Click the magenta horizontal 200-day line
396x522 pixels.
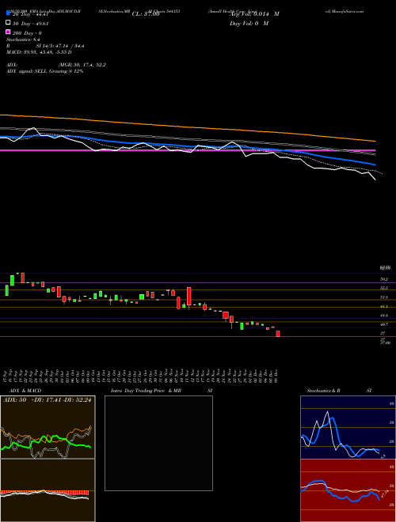point(188,150)
